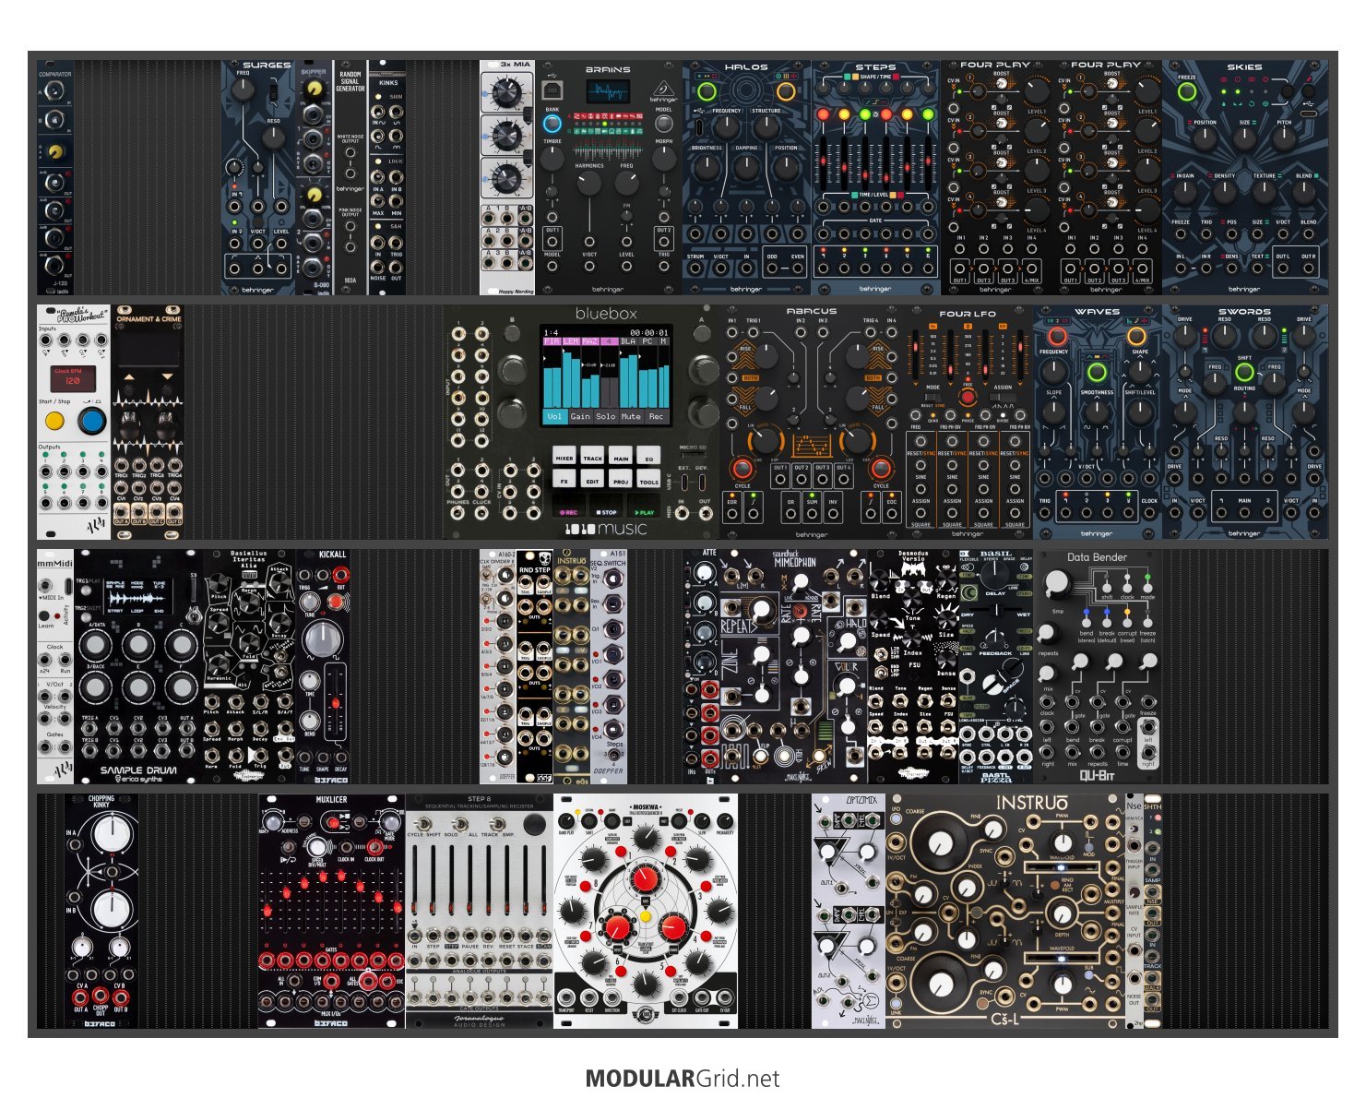Click the red OUT jack on Kickall
The image size is (1366, 1098).
[339, 573]
